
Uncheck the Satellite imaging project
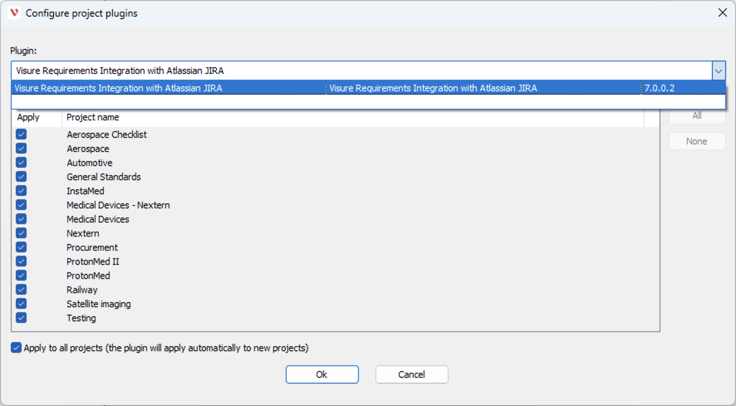point(21,303)
